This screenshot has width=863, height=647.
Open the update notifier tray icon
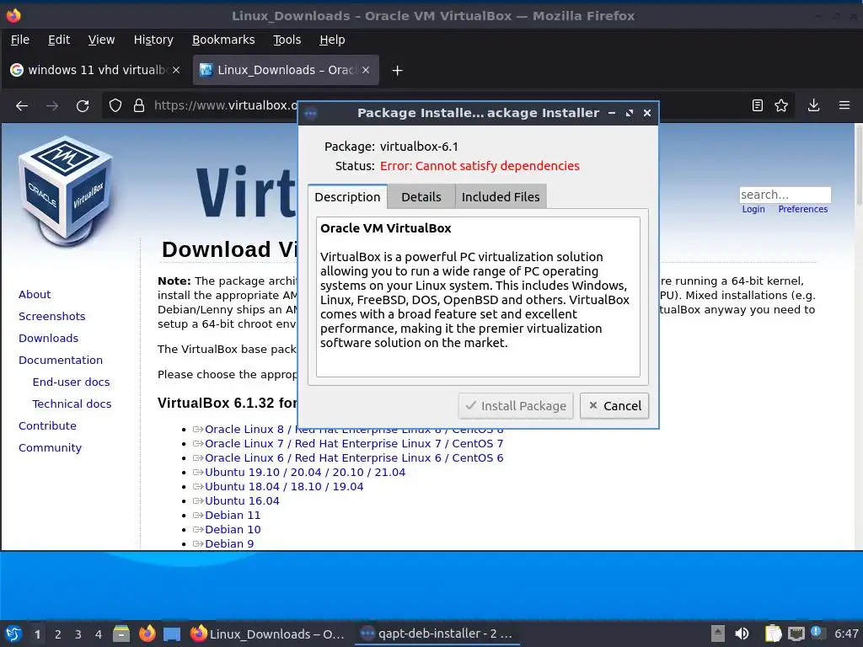[817, 633]
